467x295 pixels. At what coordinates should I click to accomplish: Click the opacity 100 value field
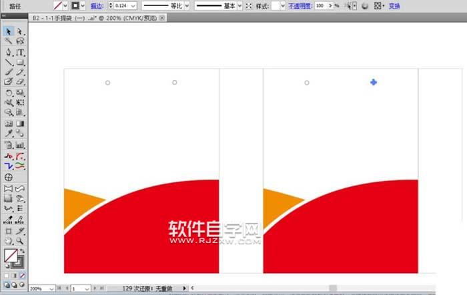(x=321, y=5)
